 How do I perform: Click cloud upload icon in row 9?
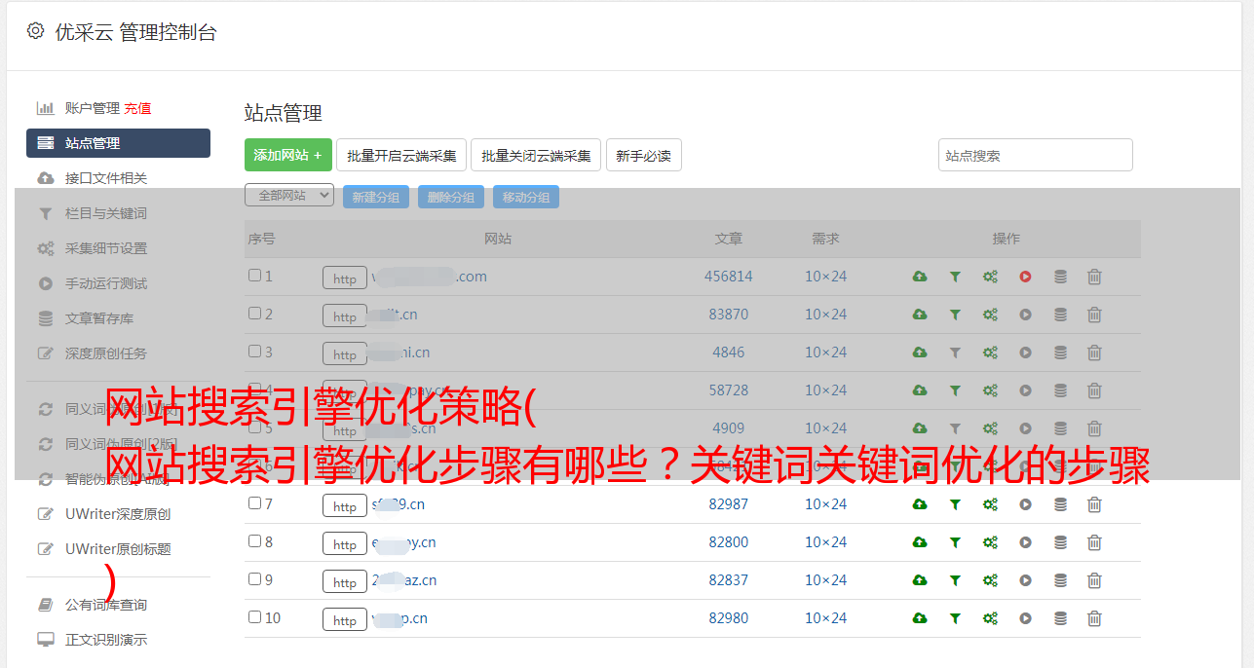point(919,580)
